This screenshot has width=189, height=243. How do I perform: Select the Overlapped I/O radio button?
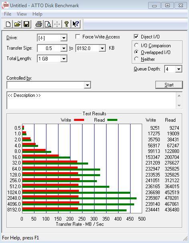(136, 52)
